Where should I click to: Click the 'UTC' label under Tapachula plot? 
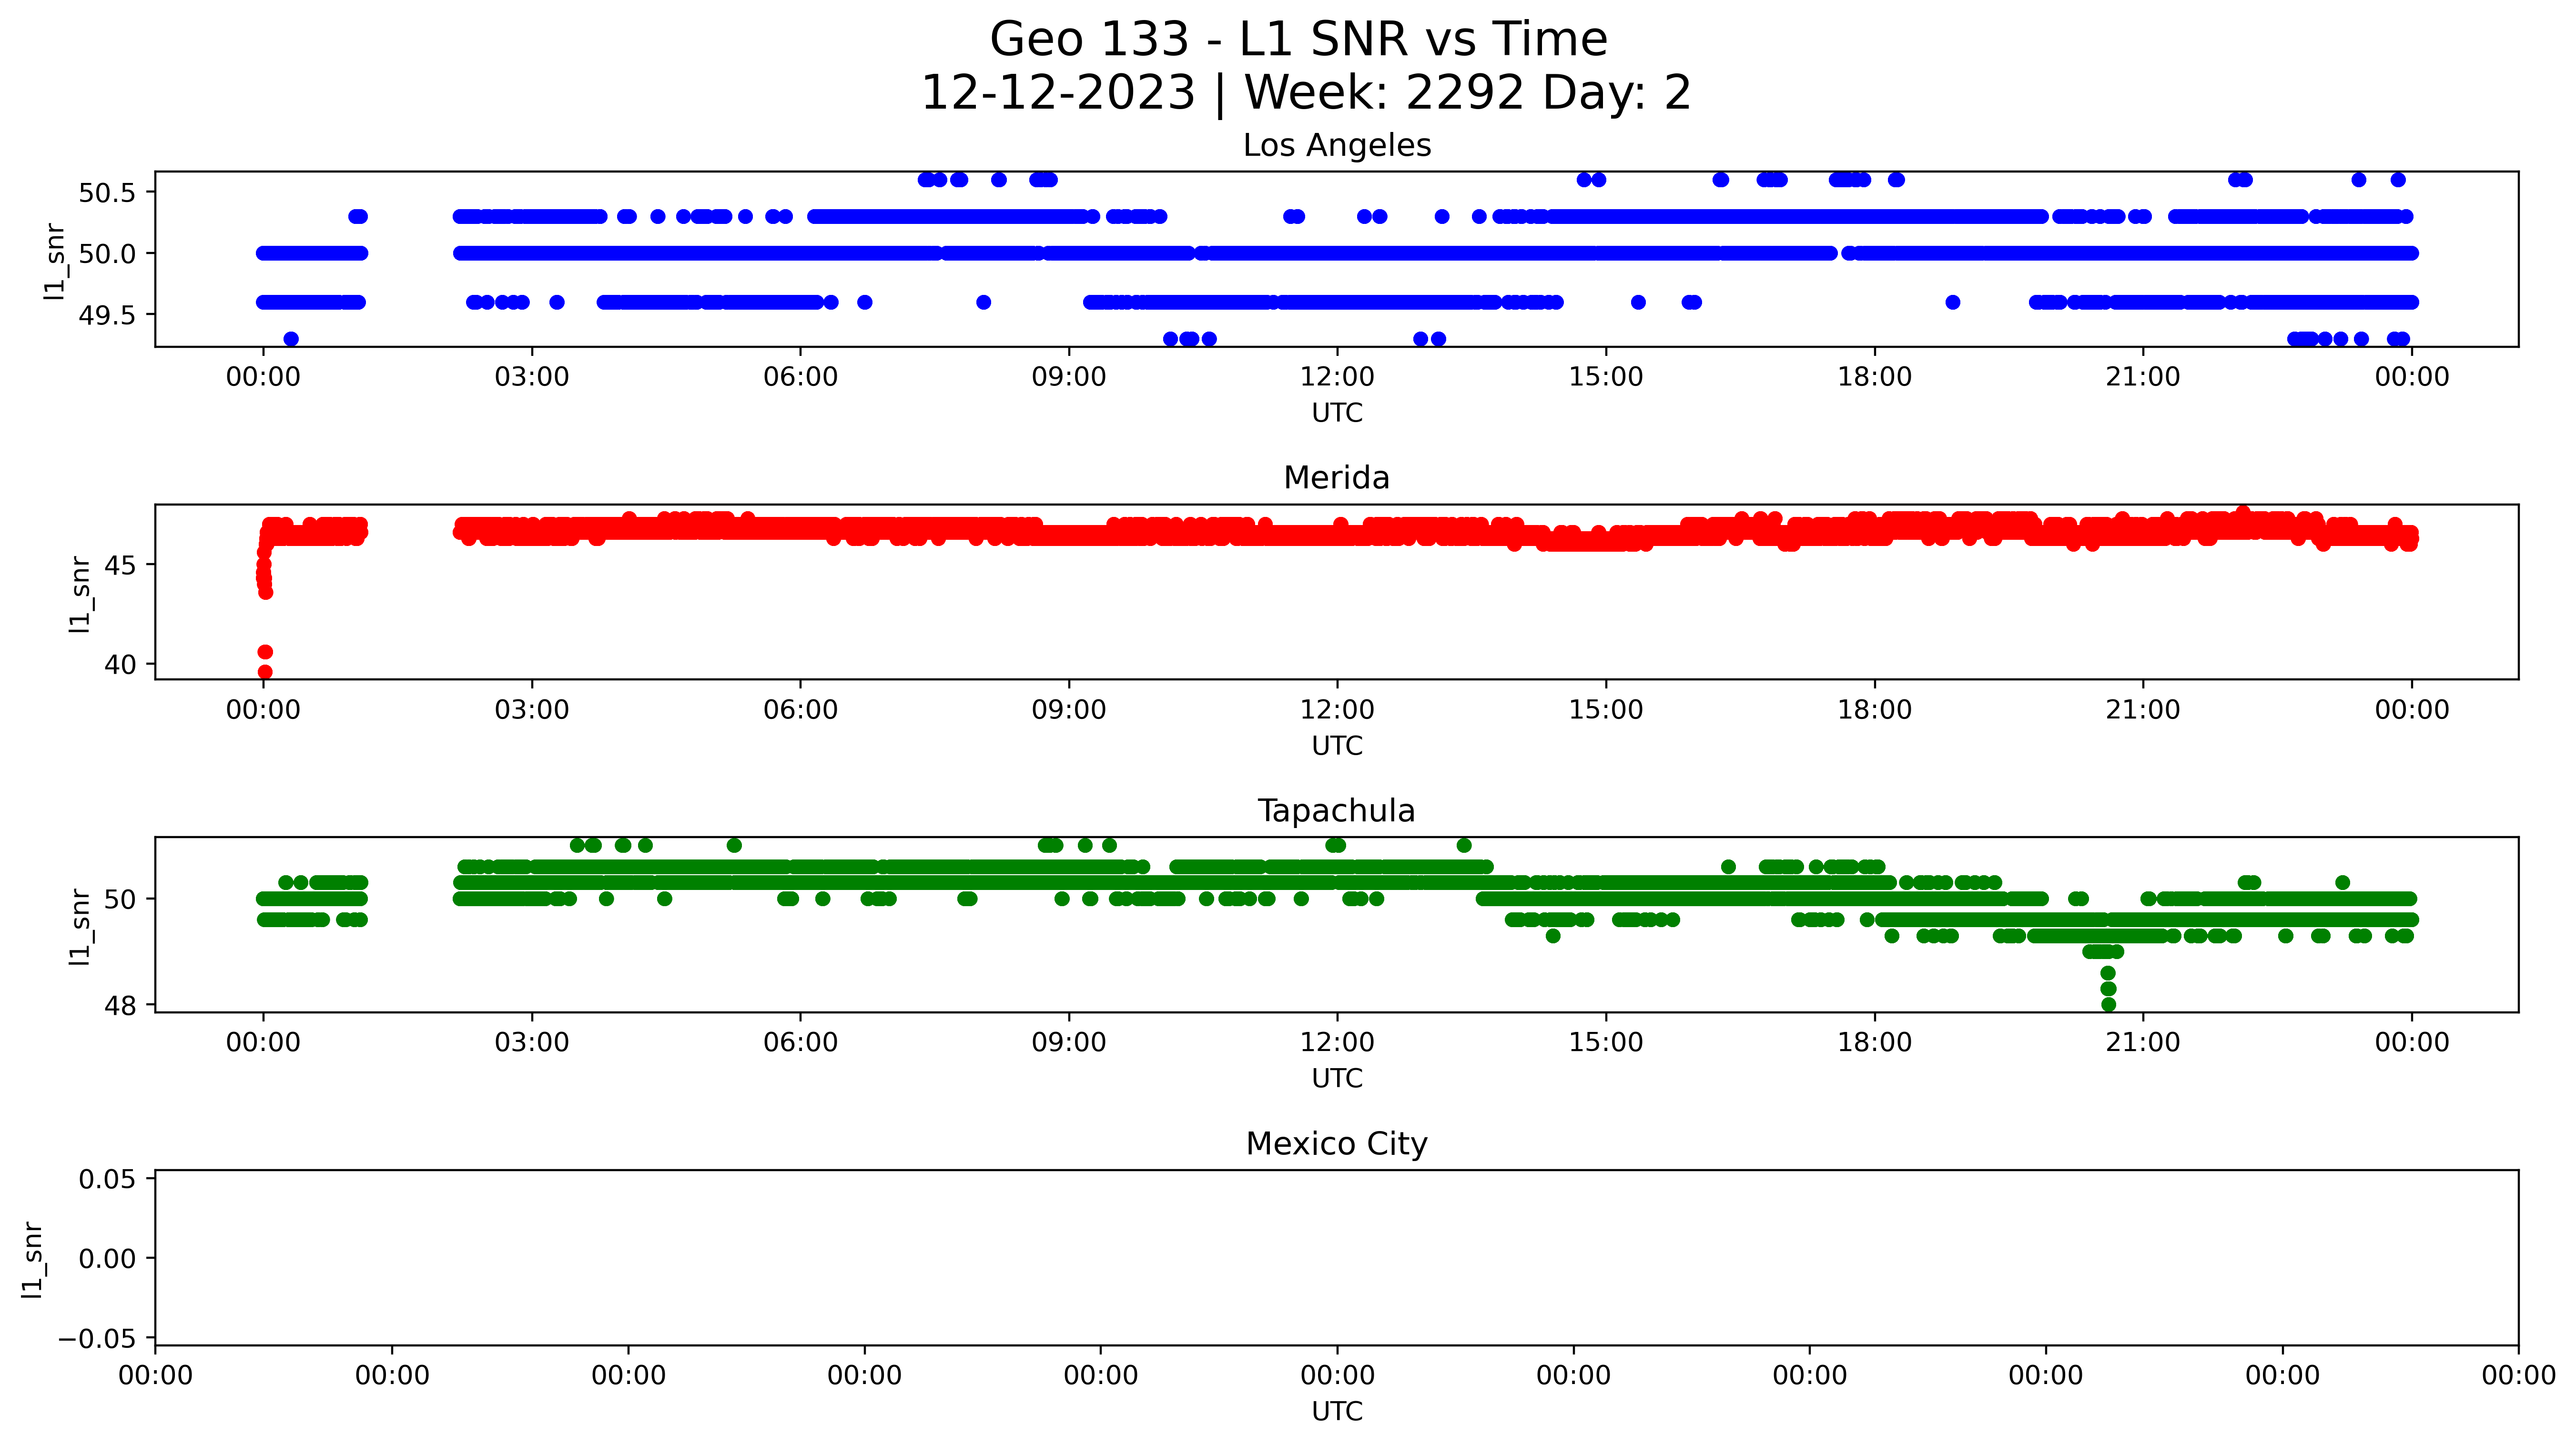pyautogui.click(x=1337, y=1079)
